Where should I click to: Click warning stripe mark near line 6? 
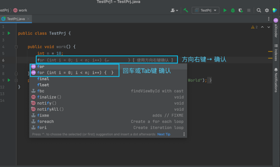coord(270,58)
